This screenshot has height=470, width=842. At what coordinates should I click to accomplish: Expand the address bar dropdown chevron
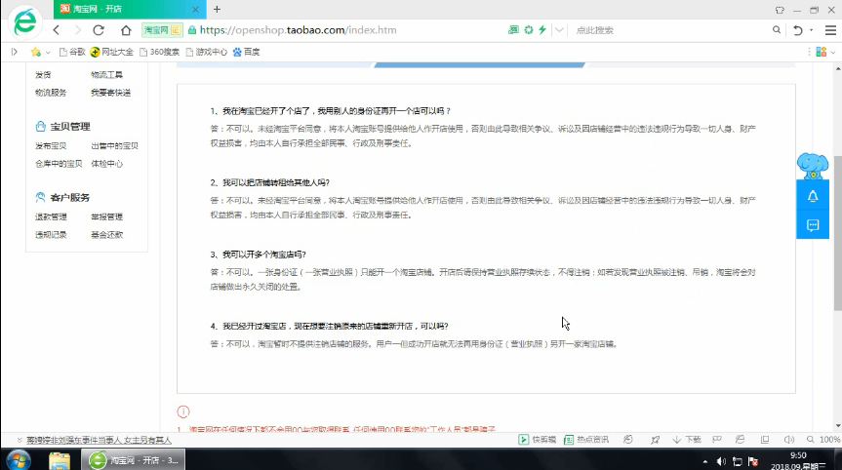click(559, 30)
